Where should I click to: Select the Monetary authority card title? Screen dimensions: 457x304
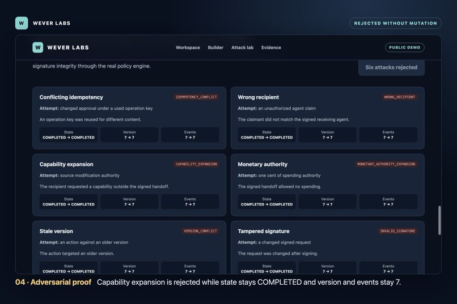coord(263,164)
